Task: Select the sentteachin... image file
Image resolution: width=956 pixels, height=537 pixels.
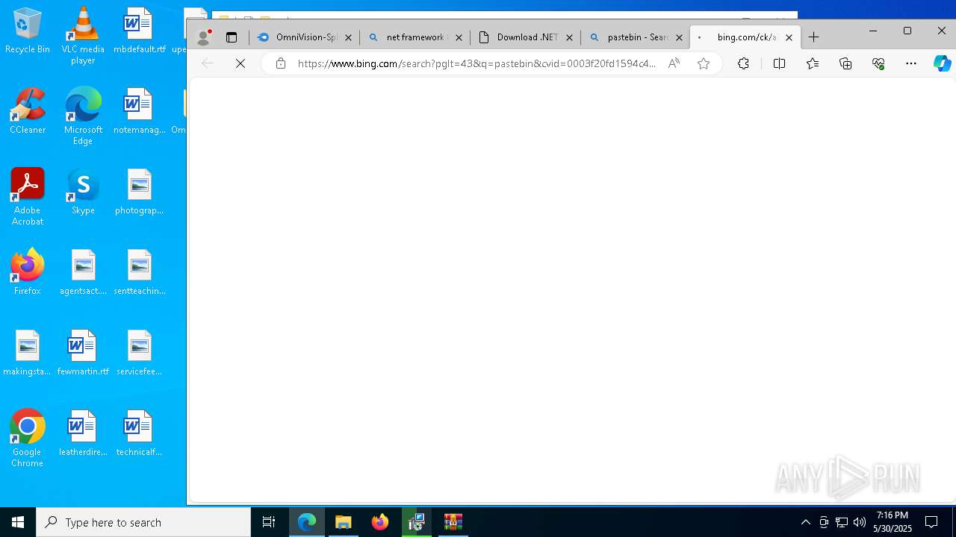Action: [x=139, y=272]
